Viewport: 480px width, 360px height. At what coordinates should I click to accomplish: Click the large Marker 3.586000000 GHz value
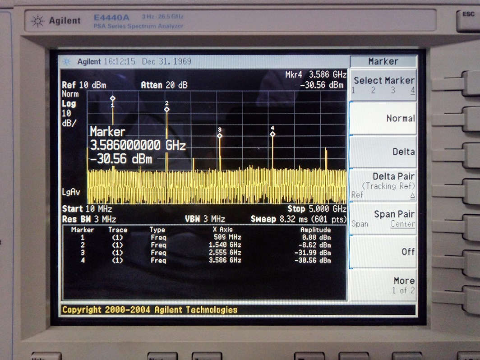tap(138, 145)
